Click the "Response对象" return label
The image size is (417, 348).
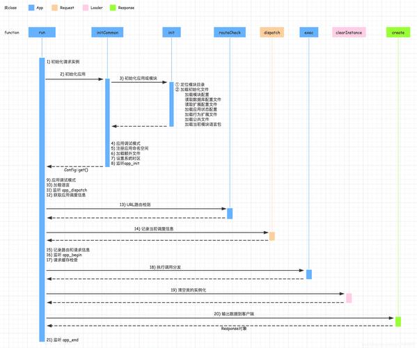pos(234,329)
